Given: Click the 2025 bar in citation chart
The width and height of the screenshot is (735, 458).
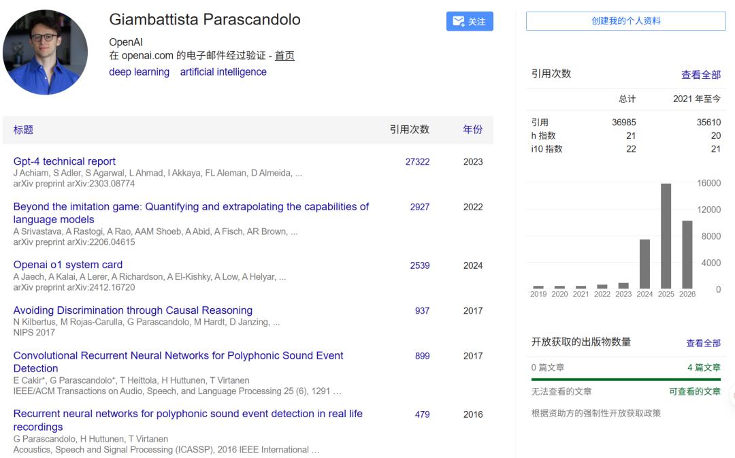Looking at the screenshot, I should pos(666,235).
